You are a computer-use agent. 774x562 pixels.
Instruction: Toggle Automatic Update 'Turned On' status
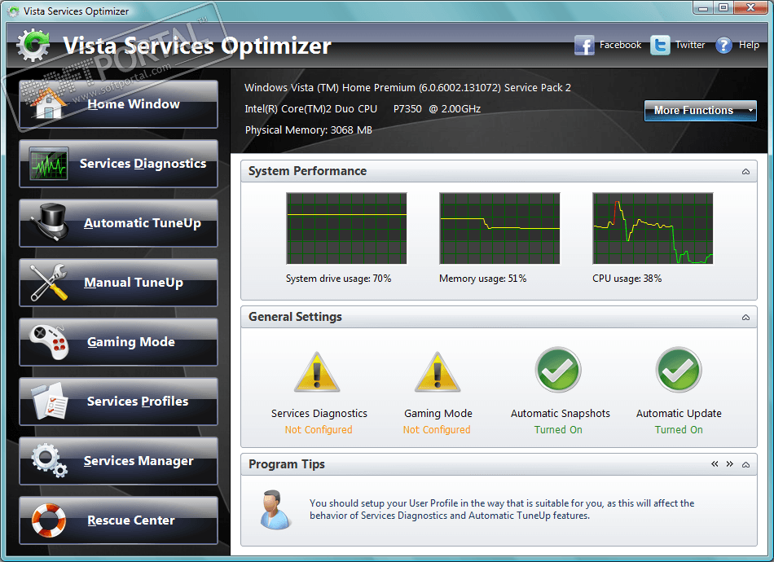[x=679, y=430]
